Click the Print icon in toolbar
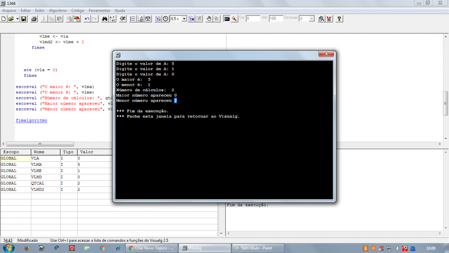Viewport: 449px width, 253px height. 34,19
